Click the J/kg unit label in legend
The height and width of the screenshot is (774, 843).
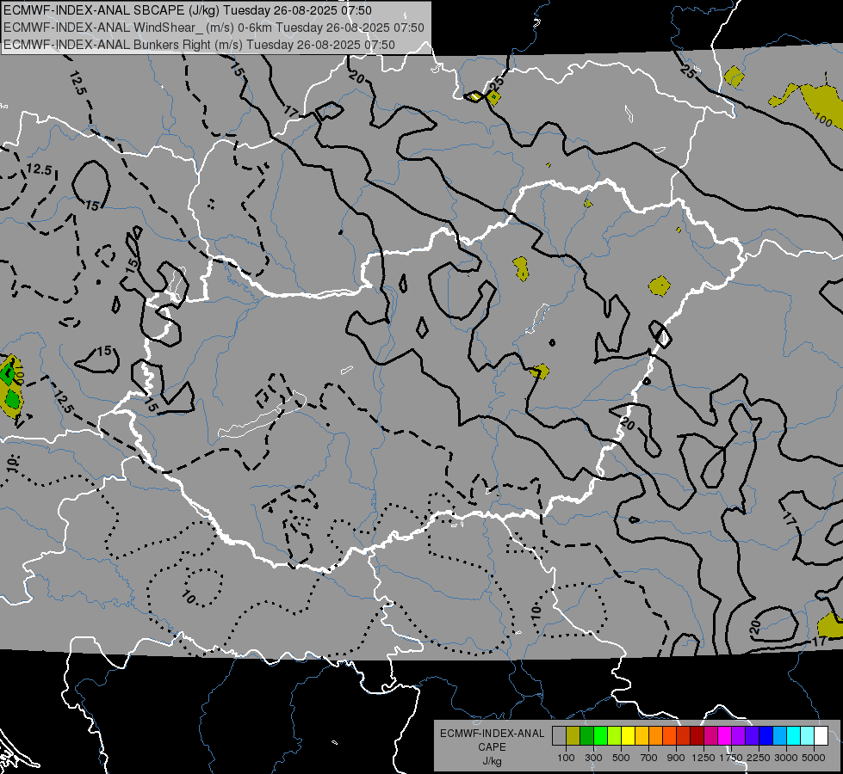click(x=492, y=761)
